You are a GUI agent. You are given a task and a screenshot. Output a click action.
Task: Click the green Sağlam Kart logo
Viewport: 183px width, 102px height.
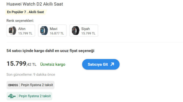pyautogui.click(x=12, y=96)
